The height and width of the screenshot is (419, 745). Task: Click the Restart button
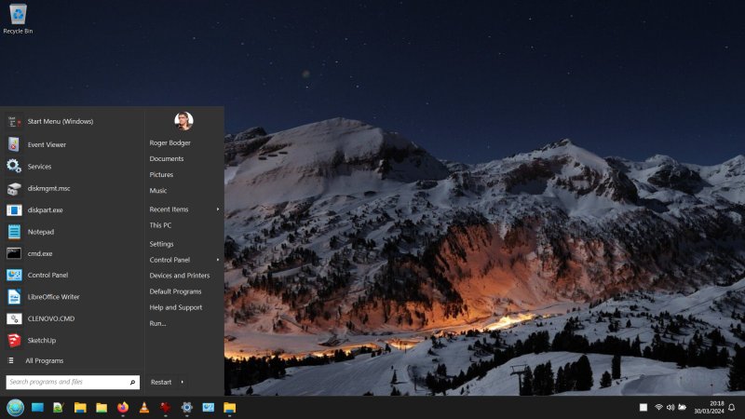(x=161, y=382)
